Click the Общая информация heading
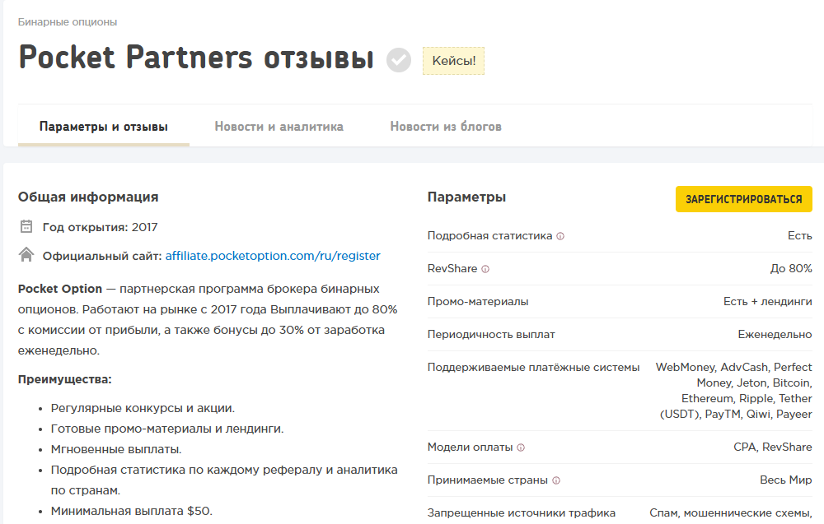 88,197
